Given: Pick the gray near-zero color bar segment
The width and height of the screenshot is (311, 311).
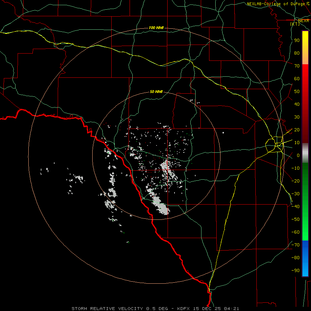Looking at the screenshot, I should pos(305,153).
